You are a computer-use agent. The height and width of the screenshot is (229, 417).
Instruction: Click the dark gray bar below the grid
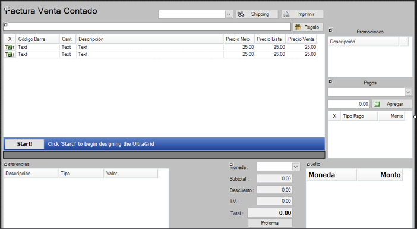click(x=164, y=155)
